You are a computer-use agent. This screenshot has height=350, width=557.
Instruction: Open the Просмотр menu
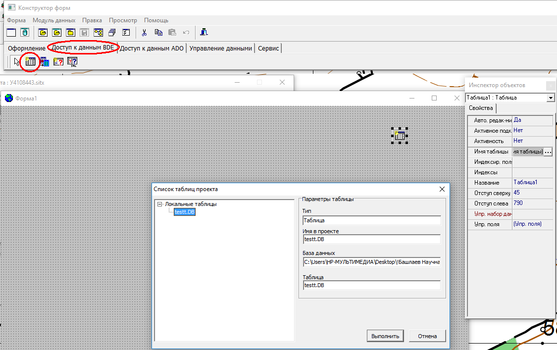tap(123, 20)
